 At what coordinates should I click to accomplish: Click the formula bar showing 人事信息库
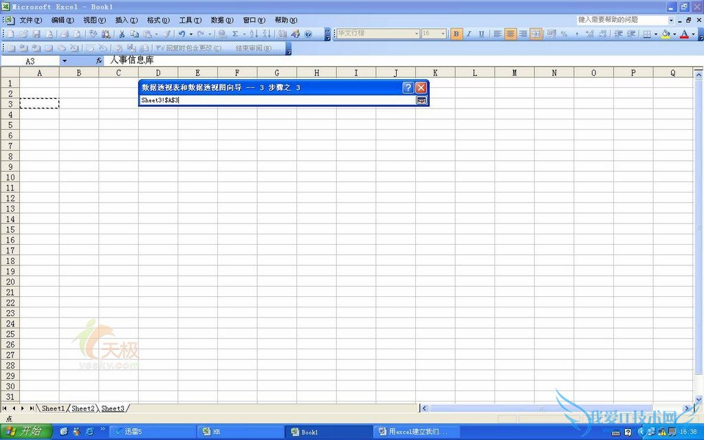click(401, 60)
